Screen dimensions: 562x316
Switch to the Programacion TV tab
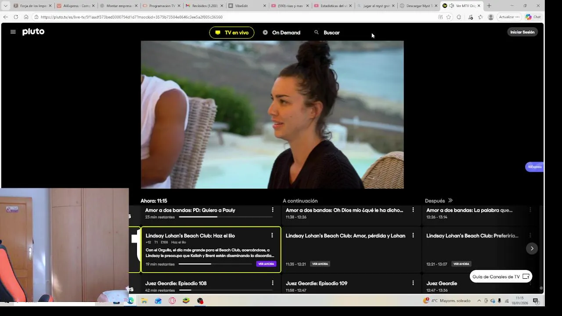(161, 6)
